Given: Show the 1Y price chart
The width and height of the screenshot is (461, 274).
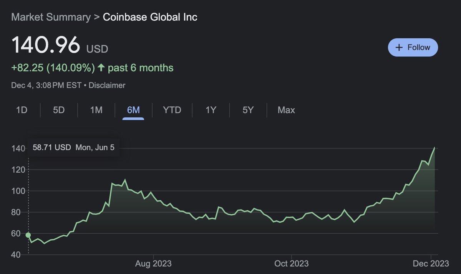Looking at the screenshot, I should click(x=211, y=110).
